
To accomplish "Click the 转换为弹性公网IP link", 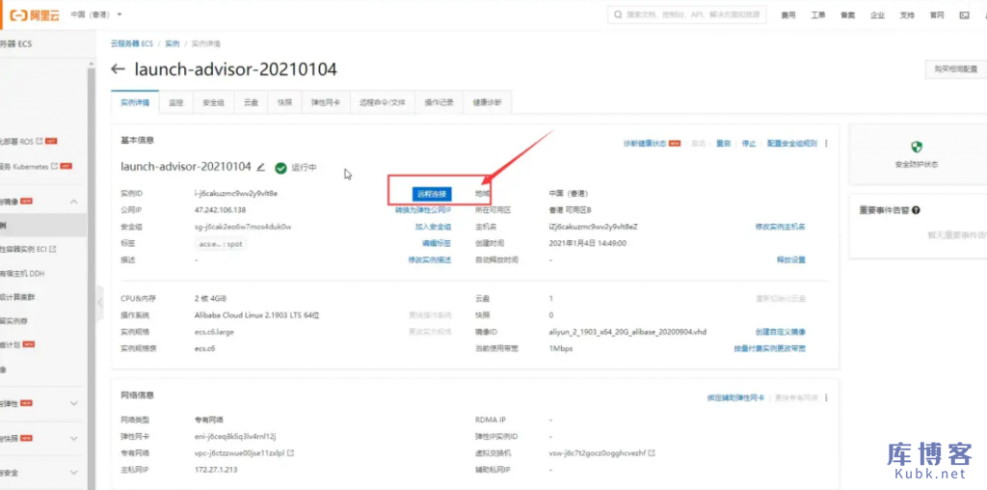I will [x=423, y=209].
